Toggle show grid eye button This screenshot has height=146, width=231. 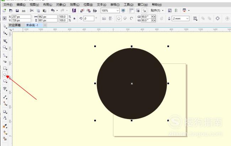pos(138,11)
